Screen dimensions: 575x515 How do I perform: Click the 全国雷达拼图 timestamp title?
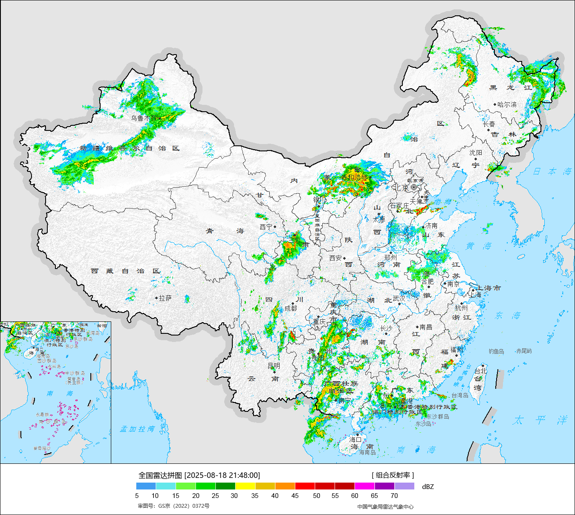click(199, 475)
